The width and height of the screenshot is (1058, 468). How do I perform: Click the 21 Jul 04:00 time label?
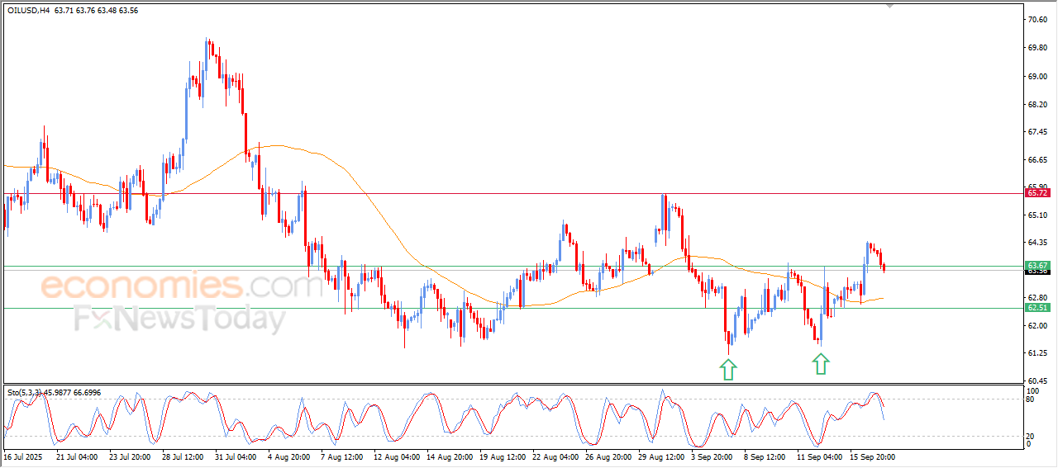click(x=77, y=456)
